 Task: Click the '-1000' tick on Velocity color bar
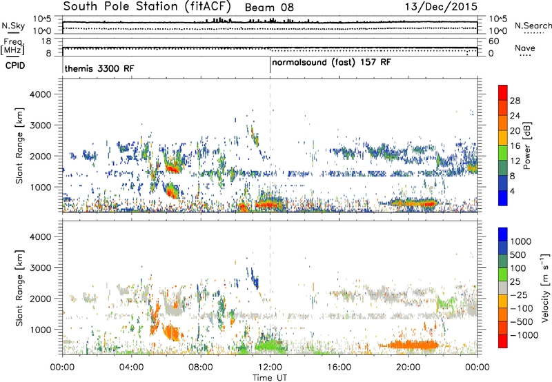coord(524,335)
